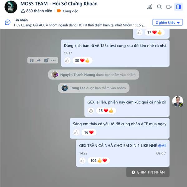The width and height of the screenshot is (187, 187).
Task: Forward the 14:17 message with arrow icon
Action: click(x=39, y=60)
